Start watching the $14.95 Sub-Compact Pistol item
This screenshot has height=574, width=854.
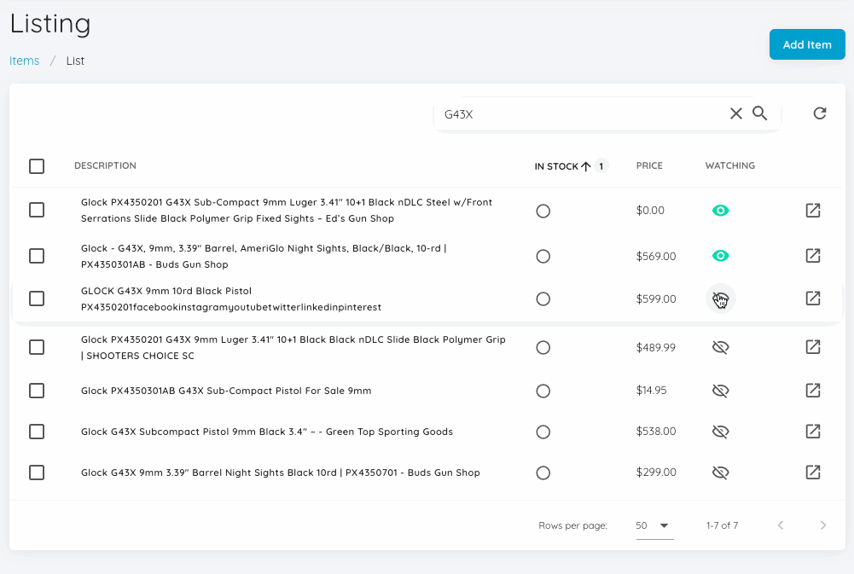(x=721, y=391)
